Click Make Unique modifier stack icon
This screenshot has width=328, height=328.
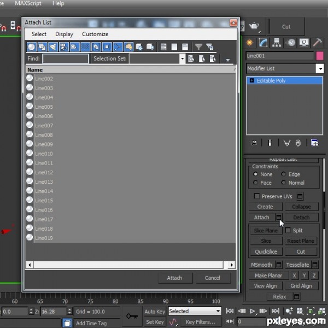pyautogui.click(x=287, y=143)
